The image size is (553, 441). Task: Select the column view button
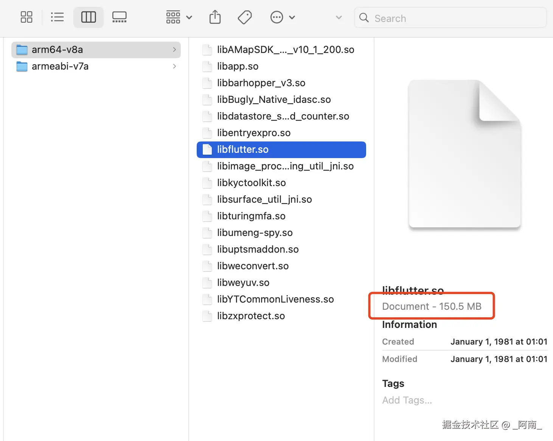coord(89,17)
